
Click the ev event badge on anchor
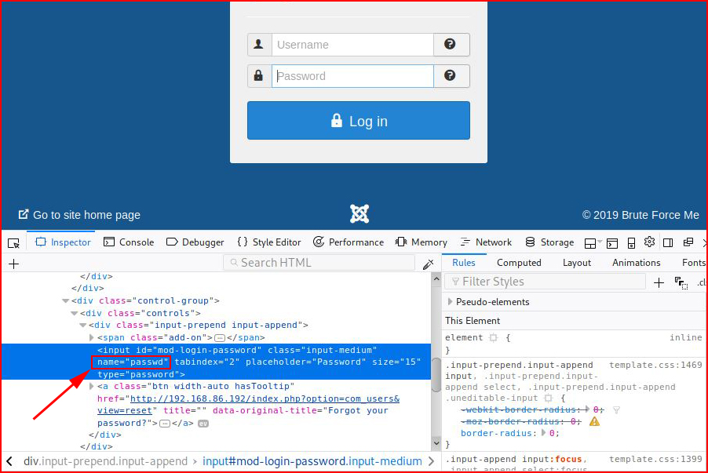(203, 424)
